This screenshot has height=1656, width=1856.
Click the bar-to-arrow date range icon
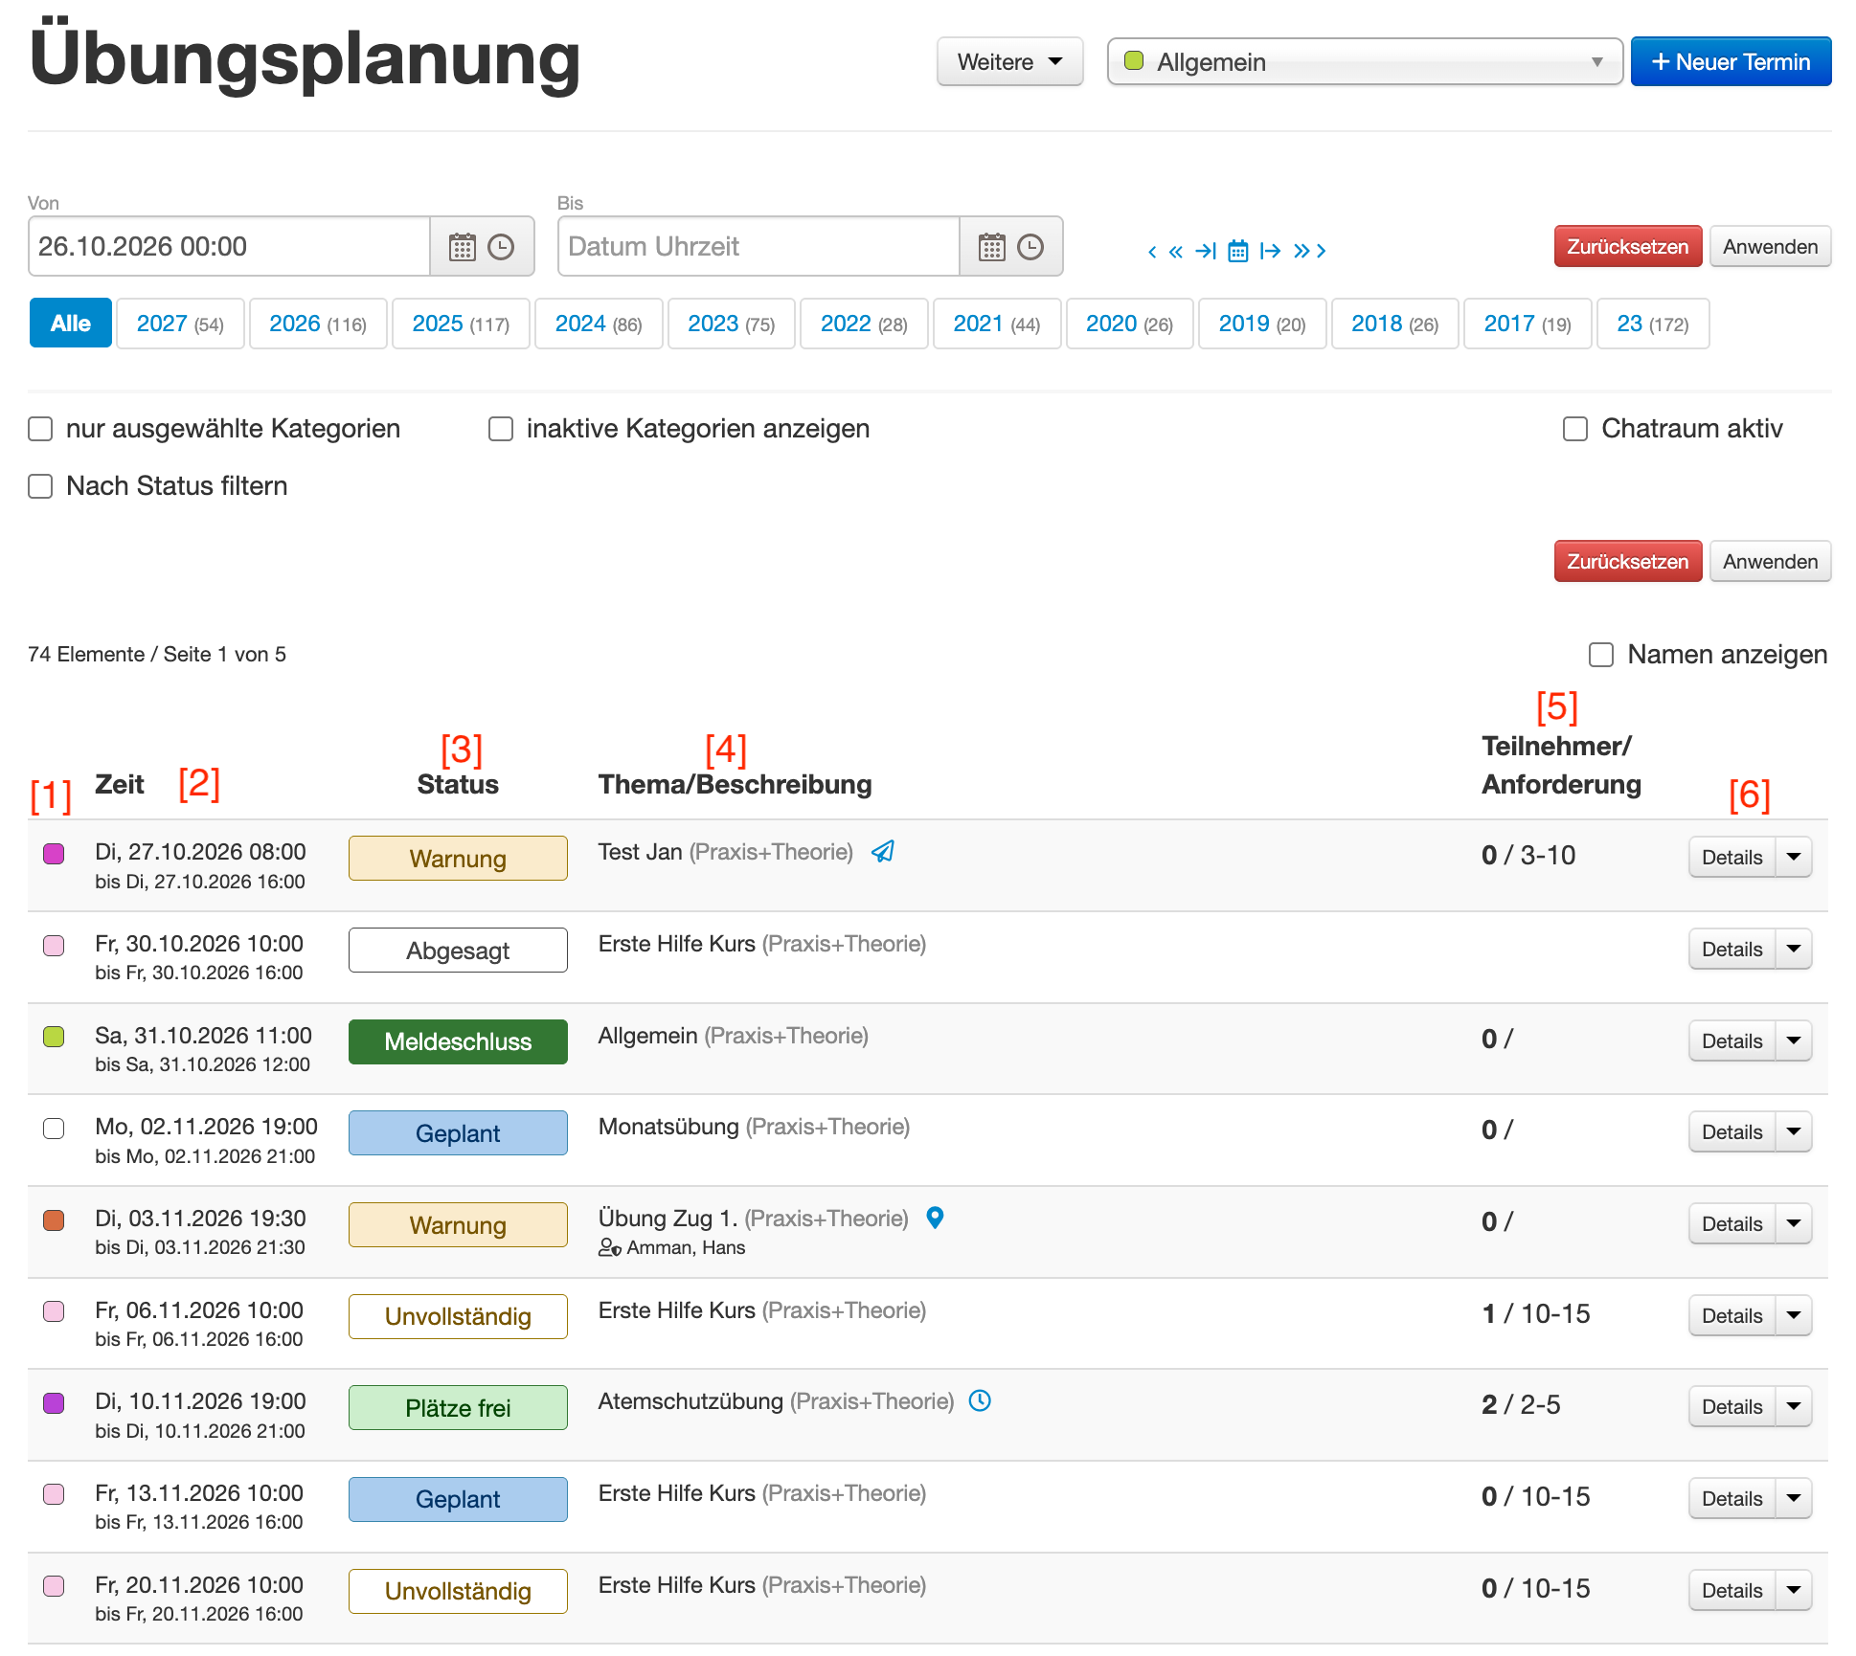click(1271, 251)
